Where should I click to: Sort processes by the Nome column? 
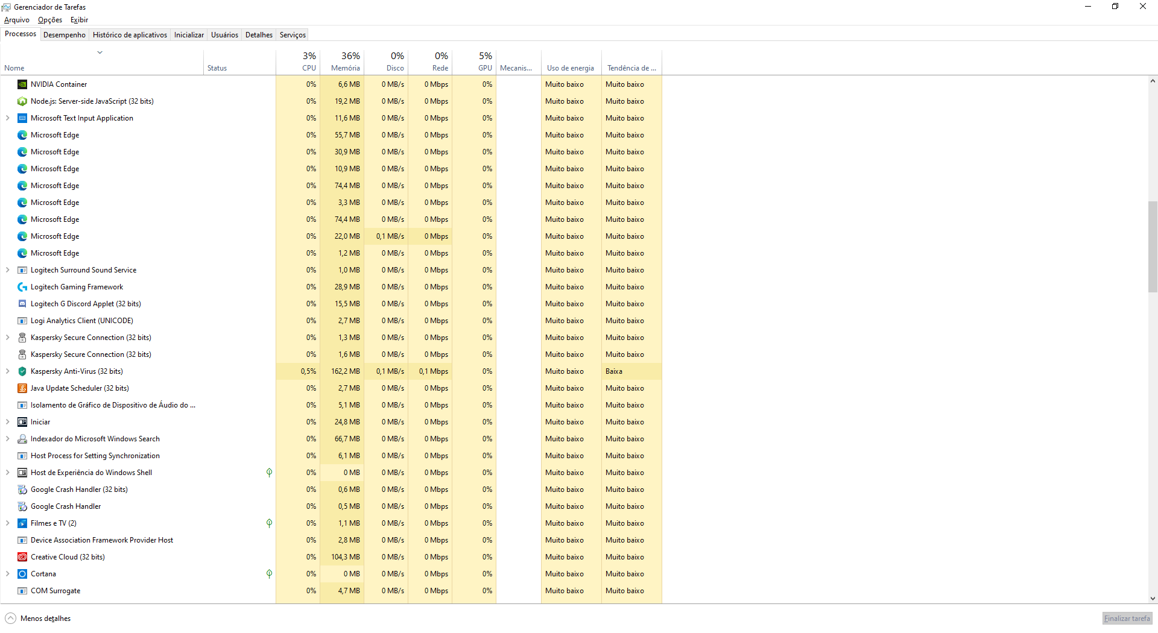[102, 62]
